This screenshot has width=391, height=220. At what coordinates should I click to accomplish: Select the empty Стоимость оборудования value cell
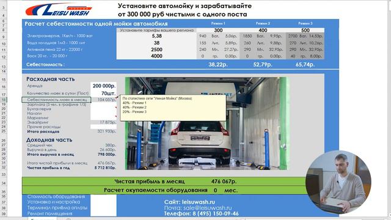(x=103, y=197)
